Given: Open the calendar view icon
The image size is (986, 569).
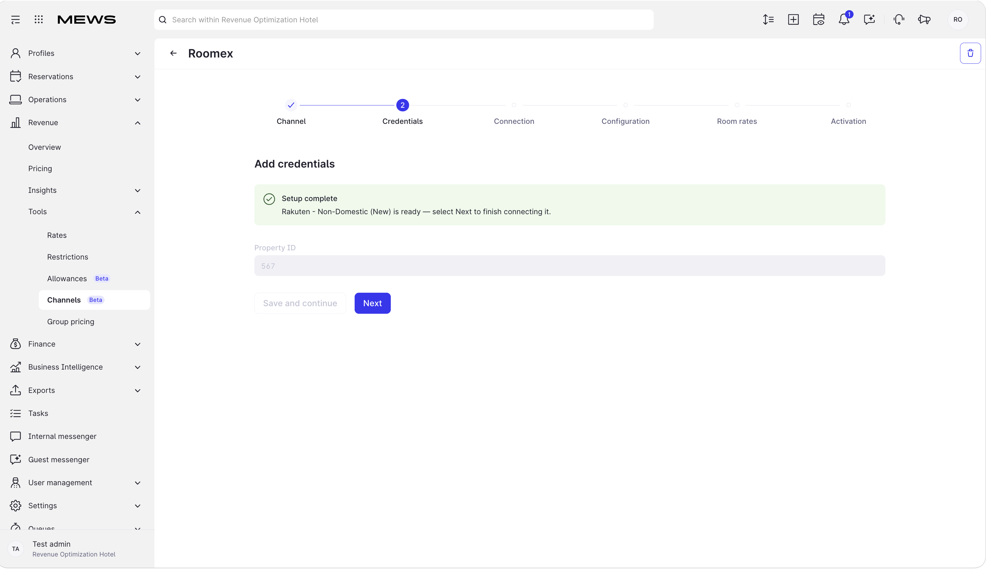Looking at the screenshot, I should [819, 19].
